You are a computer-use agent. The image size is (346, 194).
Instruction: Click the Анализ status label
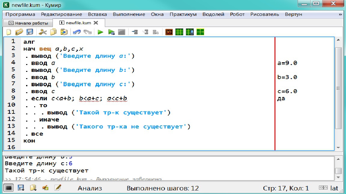point(90,188)
